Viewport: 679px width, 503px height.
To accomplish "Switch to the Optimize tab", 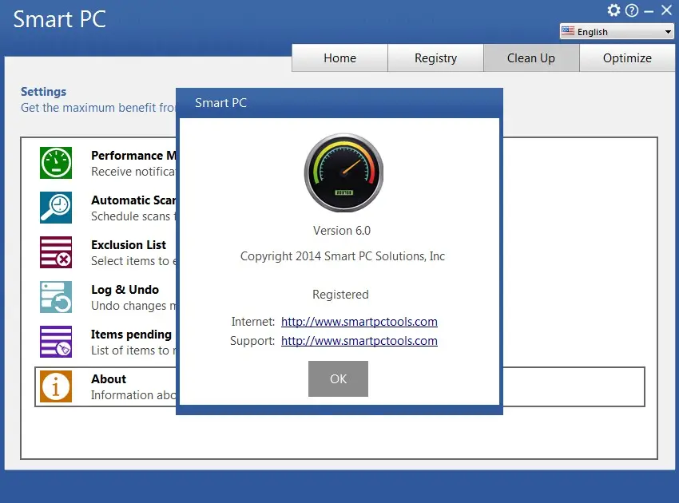I will (627, 58).
